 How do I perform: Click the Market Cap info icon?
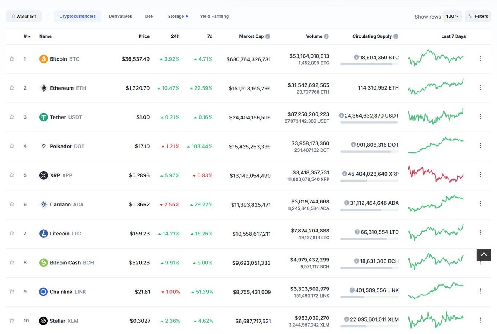click(x=268, y=36)
